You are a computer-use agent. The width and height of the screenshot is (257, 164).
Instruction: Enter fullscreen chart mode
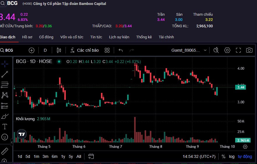[238, 50]
